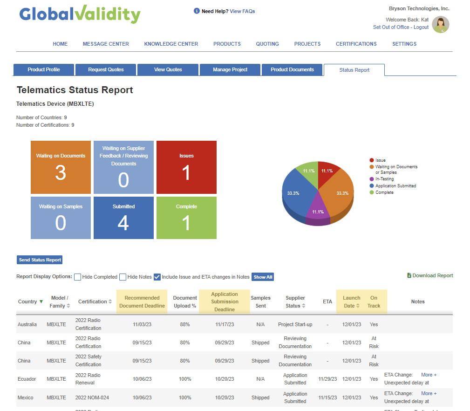This screenshot has height=411, width=470.
Task: Click 88% document upload cell
Action: [x=185, y=324]
